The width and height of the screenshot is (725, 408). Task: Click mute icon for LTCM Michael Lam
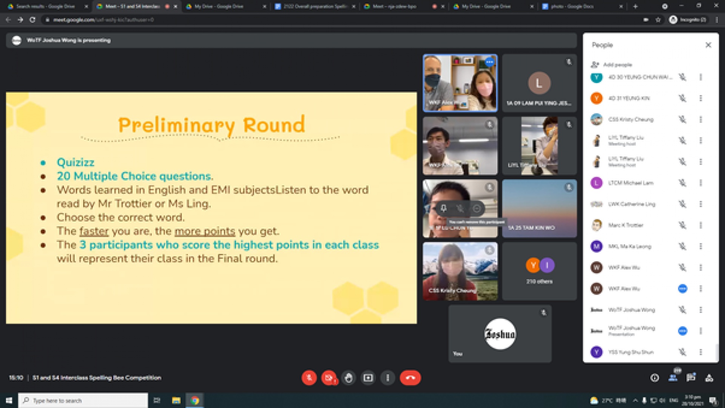pos(682,183)
